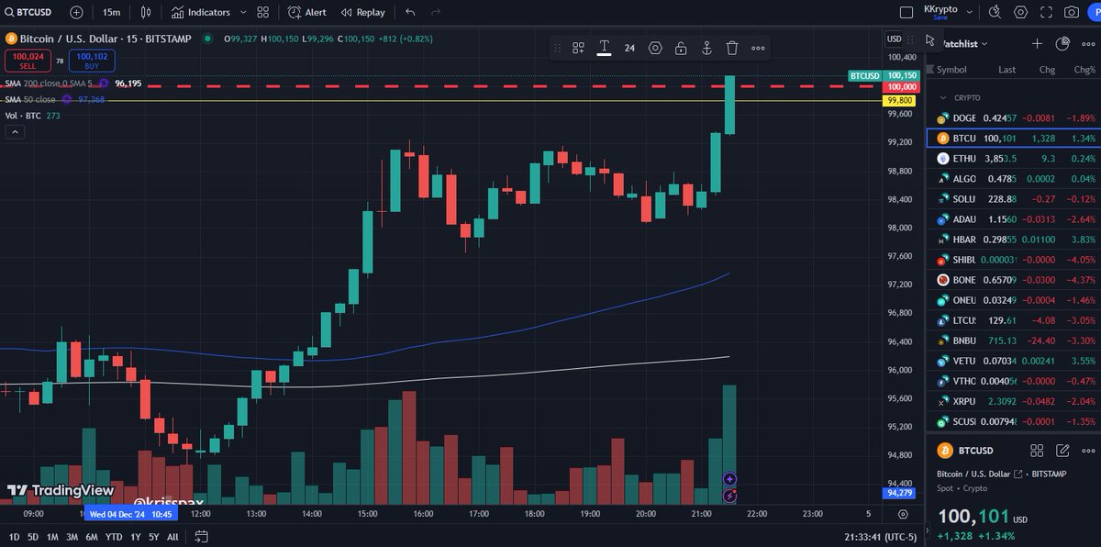Delete the selected drawing with trash icon
The width and height of the screenshot is (1101, 547).
[x=732, y=48]
